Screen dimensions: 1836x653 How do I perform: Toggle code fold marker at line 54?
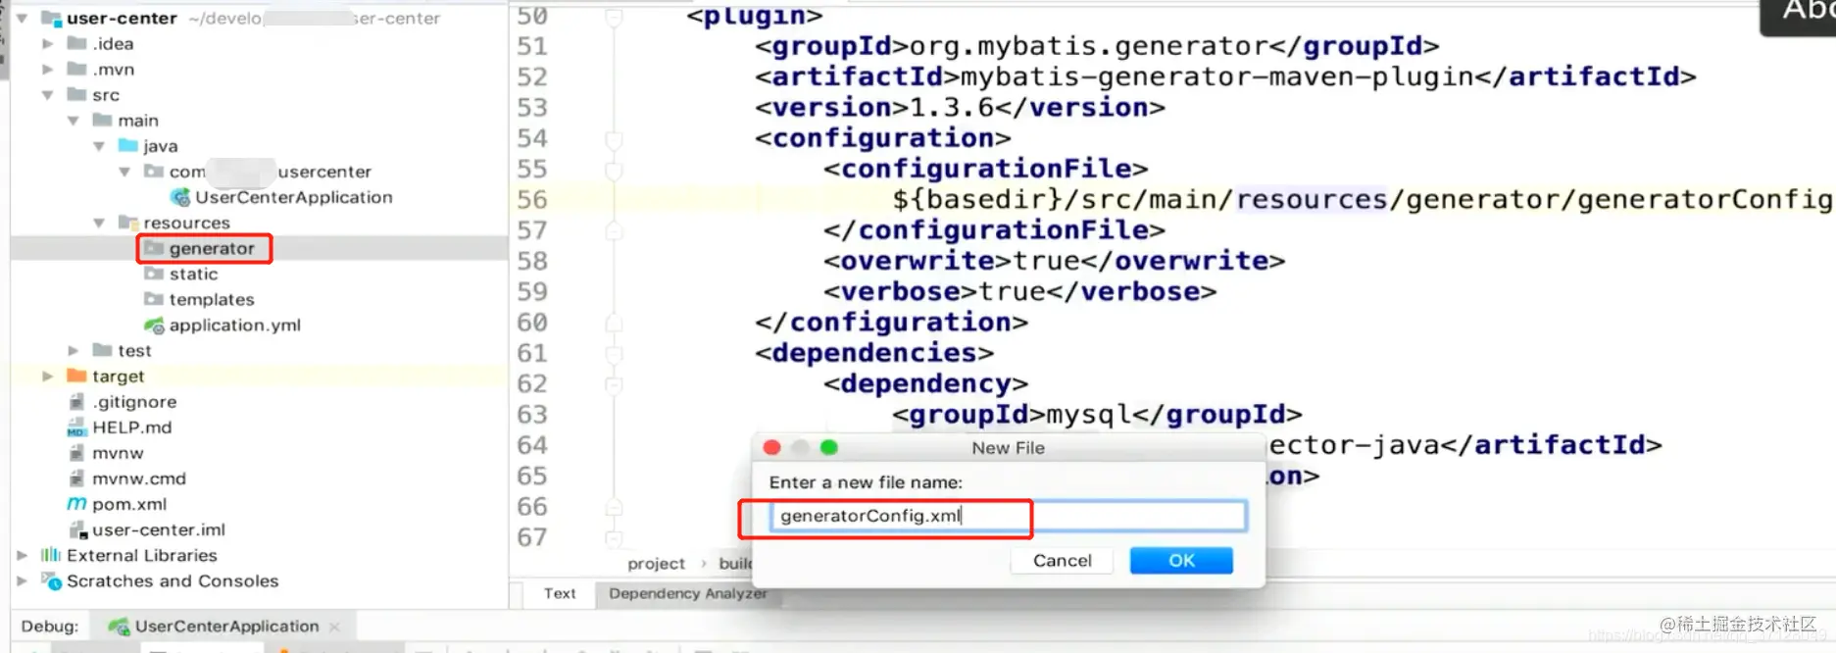(x=614, y=138)
